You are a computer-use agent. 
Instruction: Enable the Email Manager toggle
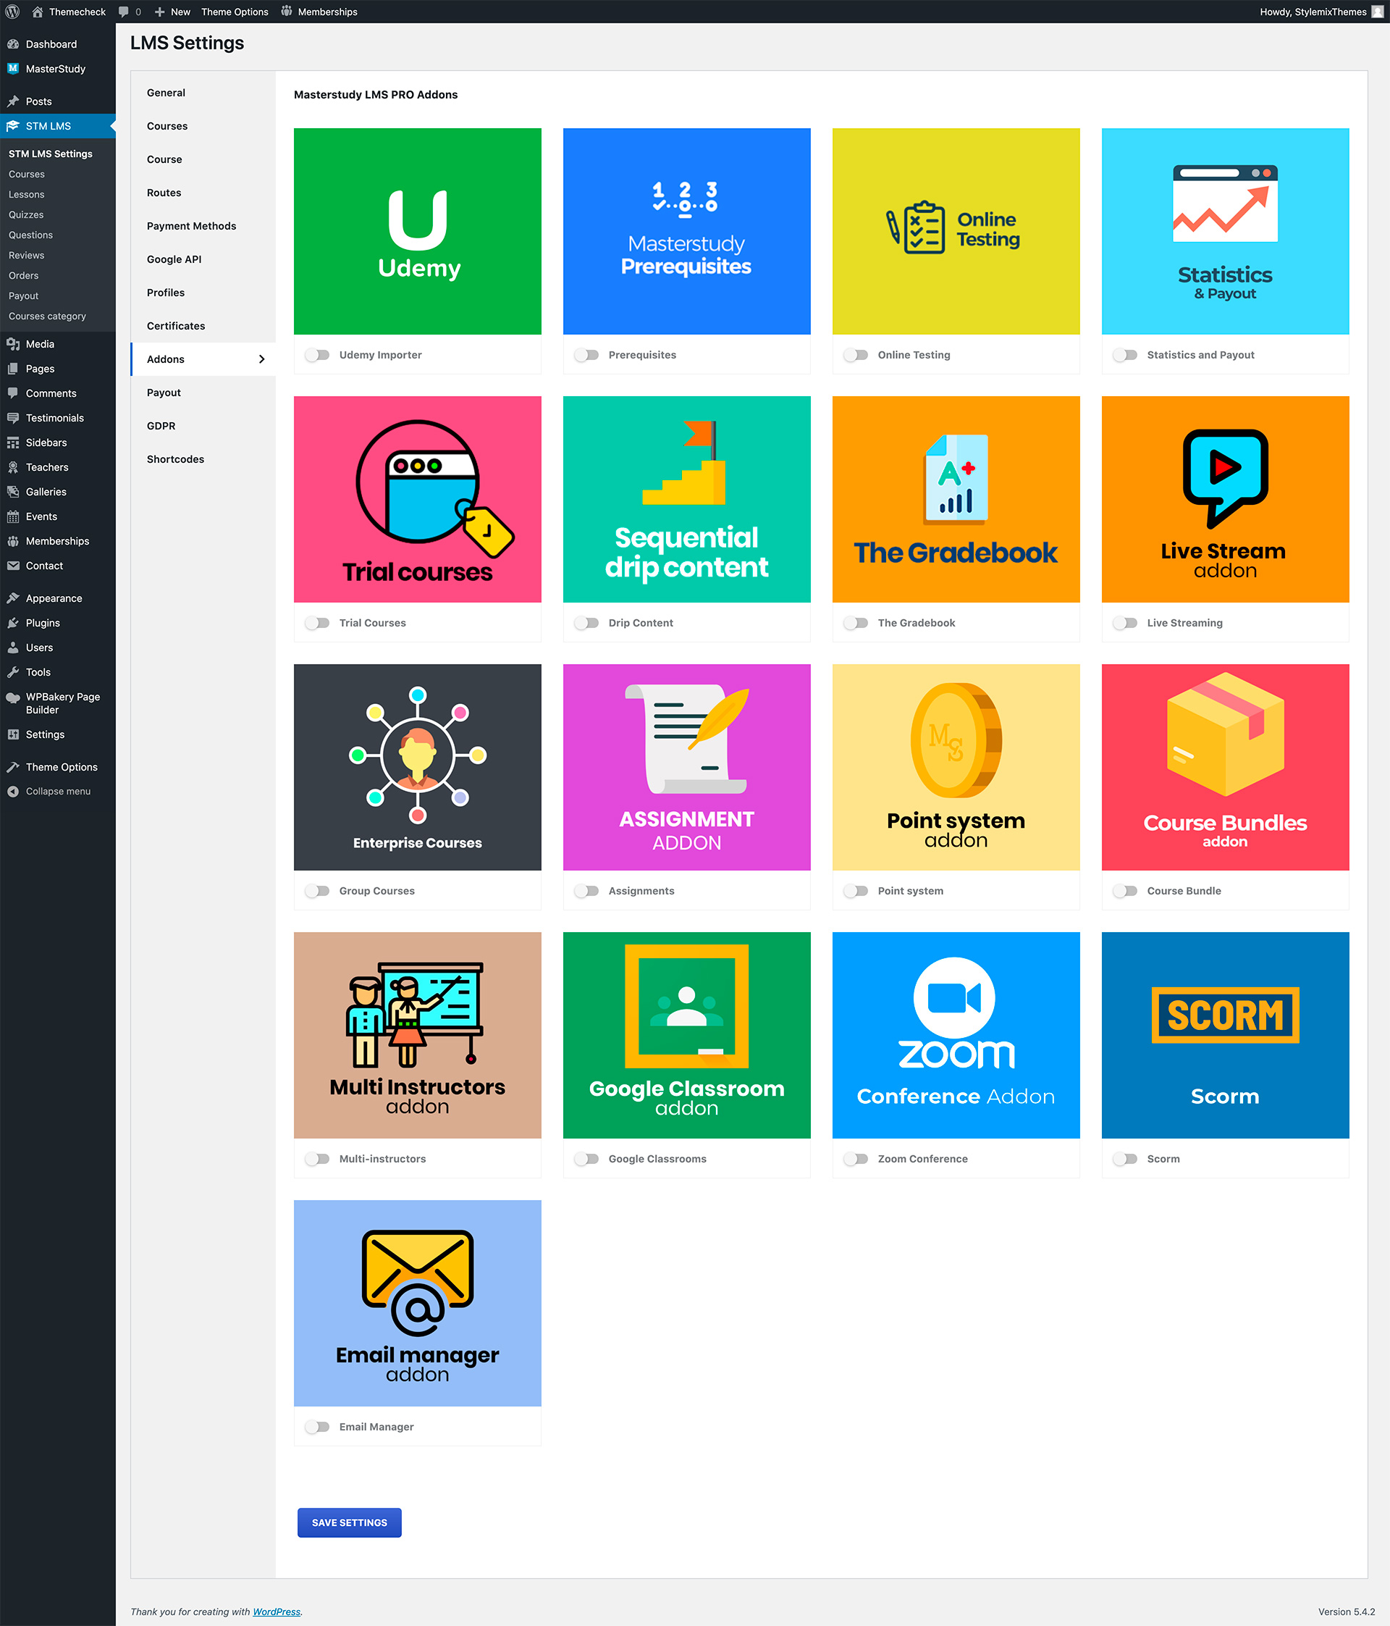pyautogui.click(x=318, y=1427)
